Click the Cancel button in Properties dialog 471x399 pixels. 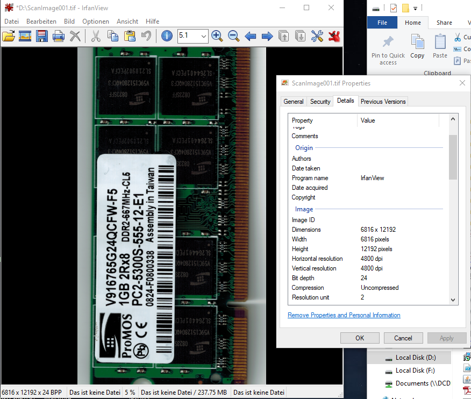pos(403,338)
